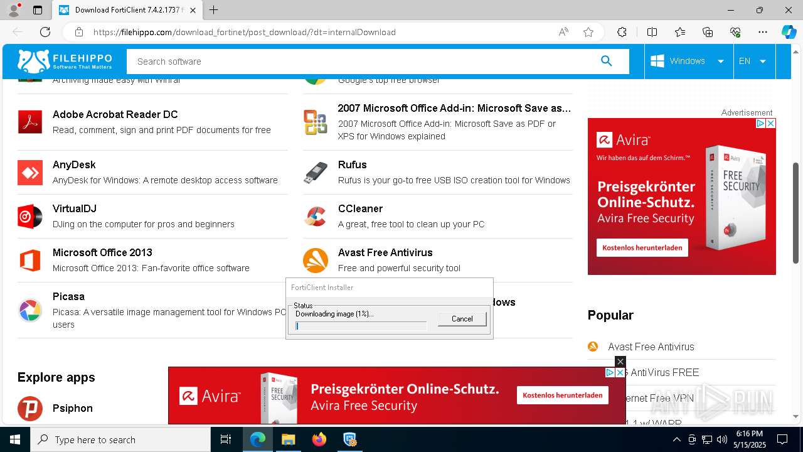The height and width of the screenshot is (452, 803).
Task: Click the installer download progress bar
Action: point(361,326)
